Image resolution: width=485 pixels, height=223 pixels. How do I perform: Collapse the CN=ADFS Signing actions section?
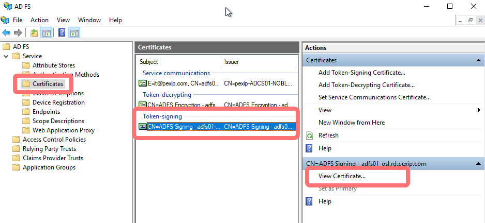point(479,164)
